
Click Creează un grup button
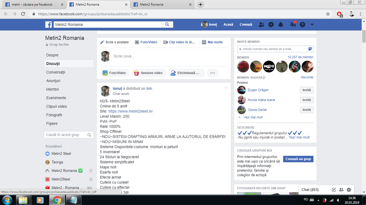coord(298,159)
